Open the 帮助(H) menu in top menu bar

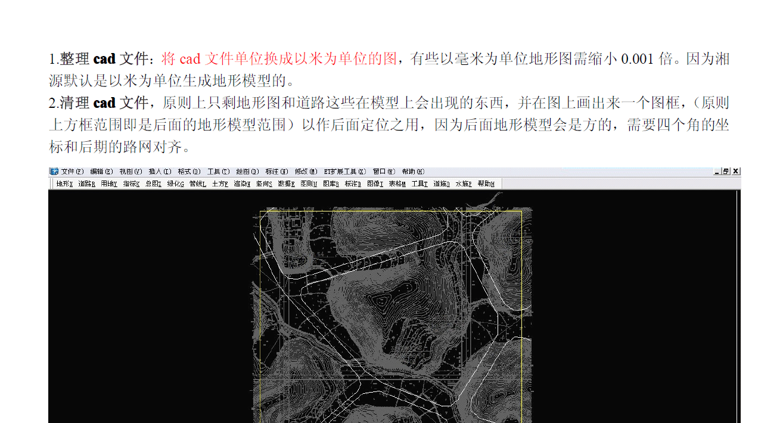(413, 172)
